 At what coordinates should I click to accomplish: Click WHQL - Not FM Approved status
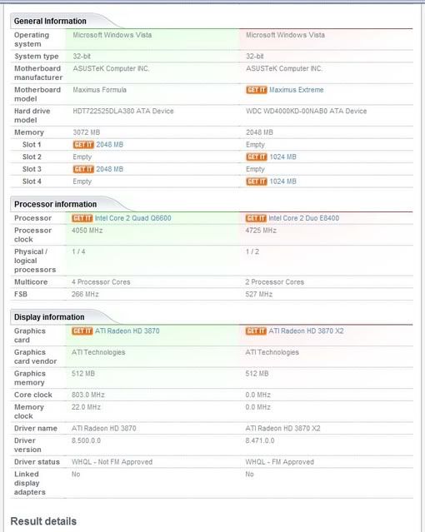pos(112,462)
